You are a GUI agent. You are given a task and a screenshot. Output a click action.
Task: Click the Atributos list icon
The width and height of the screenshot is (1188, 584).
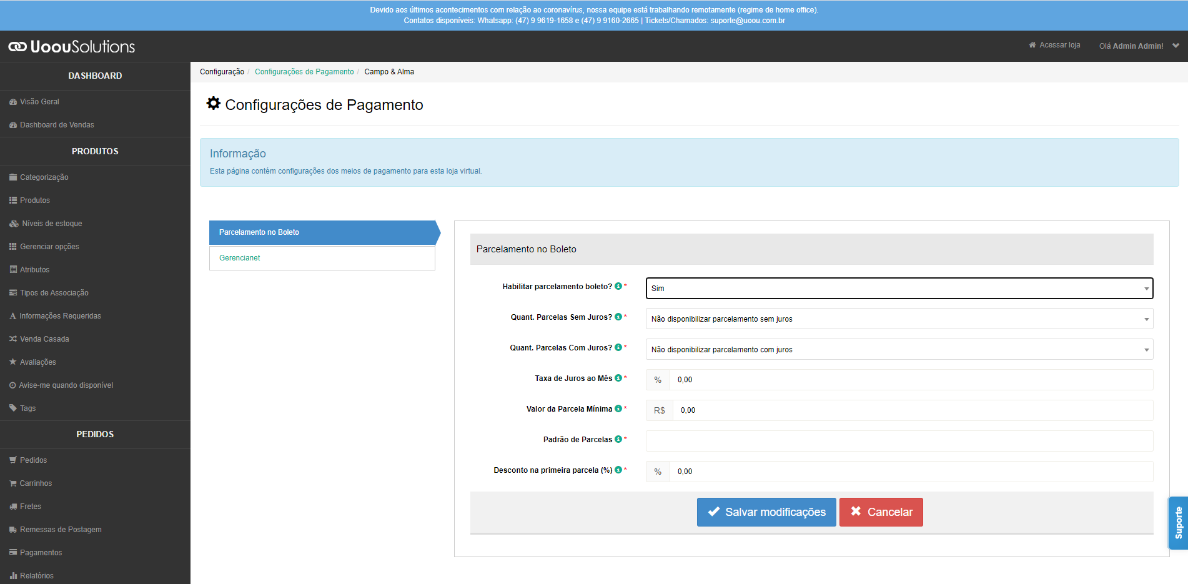pyautogui.click(x=13, y=270)
